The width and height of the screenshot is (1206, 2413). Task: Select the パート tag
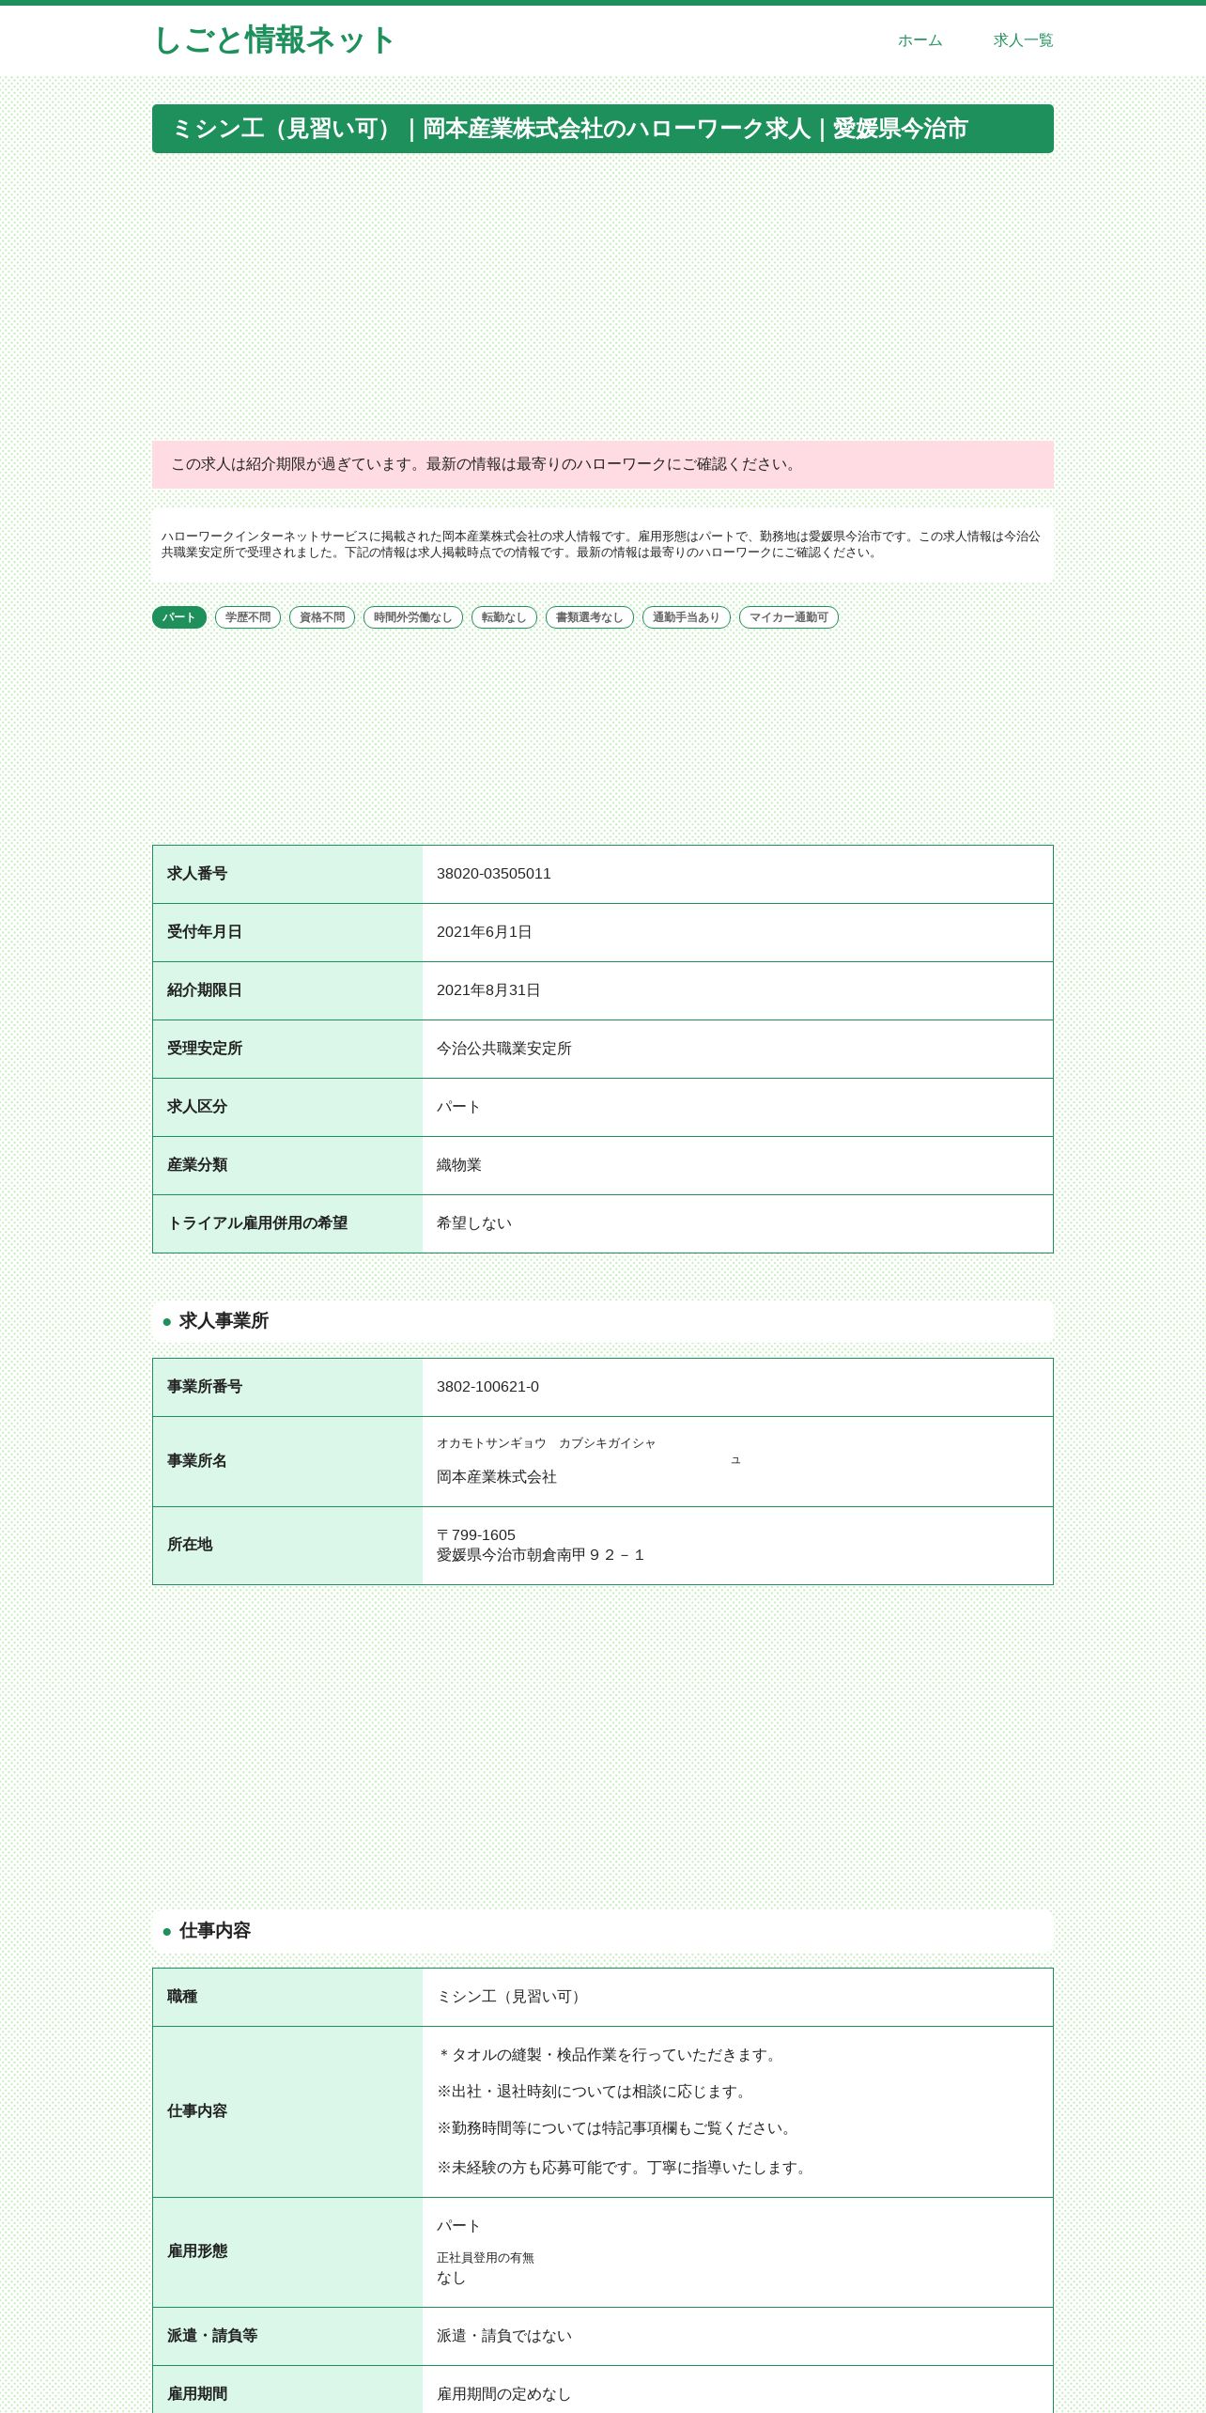[x=179, y=617]
